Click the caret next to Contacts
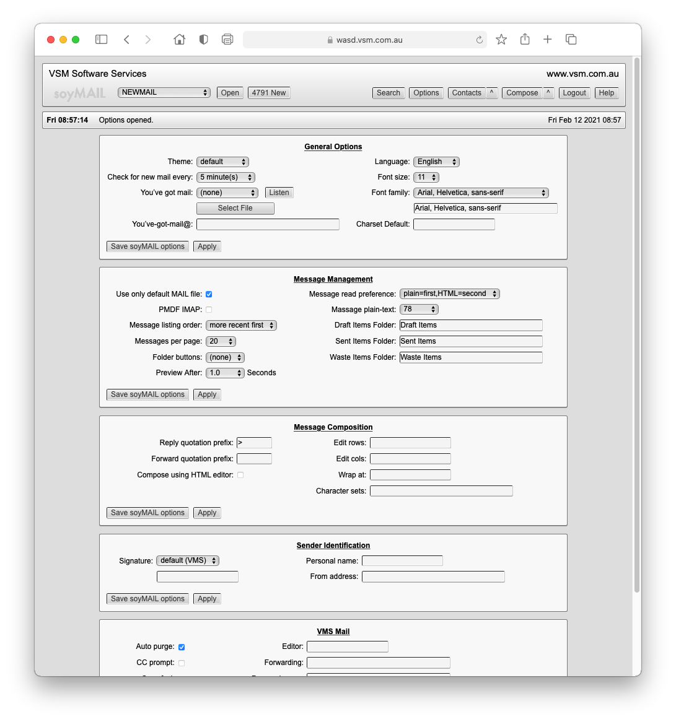The height and width of the screenshot is (722, 676). (492, 93)
